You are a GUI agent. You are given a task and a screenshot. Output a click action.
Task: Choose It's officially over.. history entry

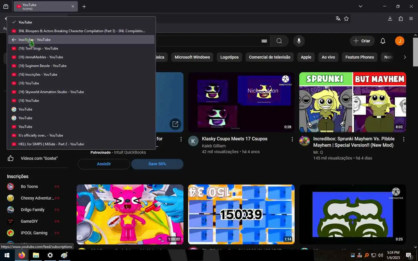point(81,135)
